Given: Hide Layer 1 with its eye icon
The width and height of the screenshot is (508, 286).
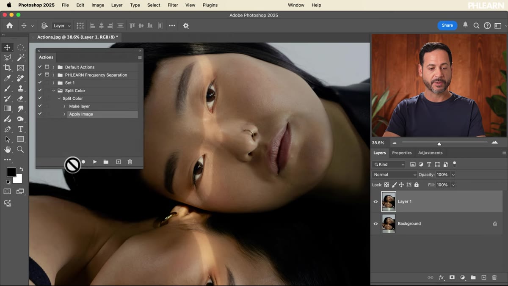Looking at the screenshot, I should (375, 201).
